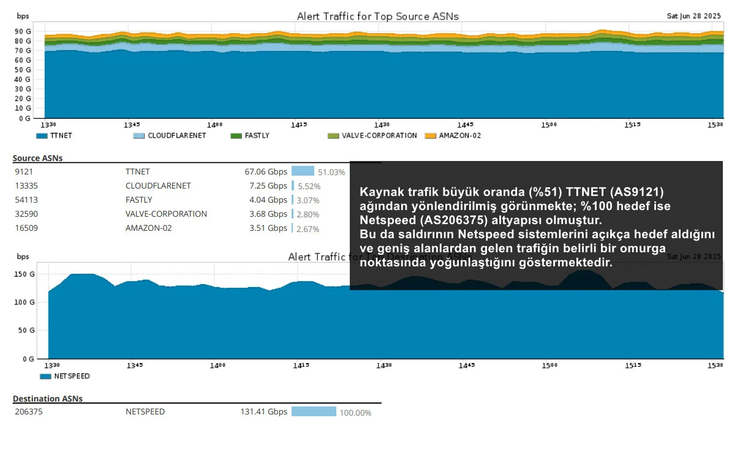Click the 15:15 marker on the bottom chart
The image size is (740, 464).
(633, 365)
